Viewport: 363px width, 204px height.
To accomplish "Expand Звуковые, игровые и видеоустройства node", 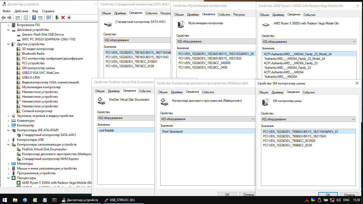I will (x=9, y=116).
